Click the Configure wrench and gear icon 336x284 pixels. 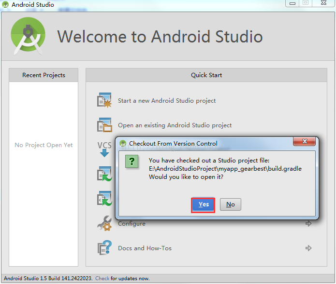pyautogui.click(x=104, y=223)
